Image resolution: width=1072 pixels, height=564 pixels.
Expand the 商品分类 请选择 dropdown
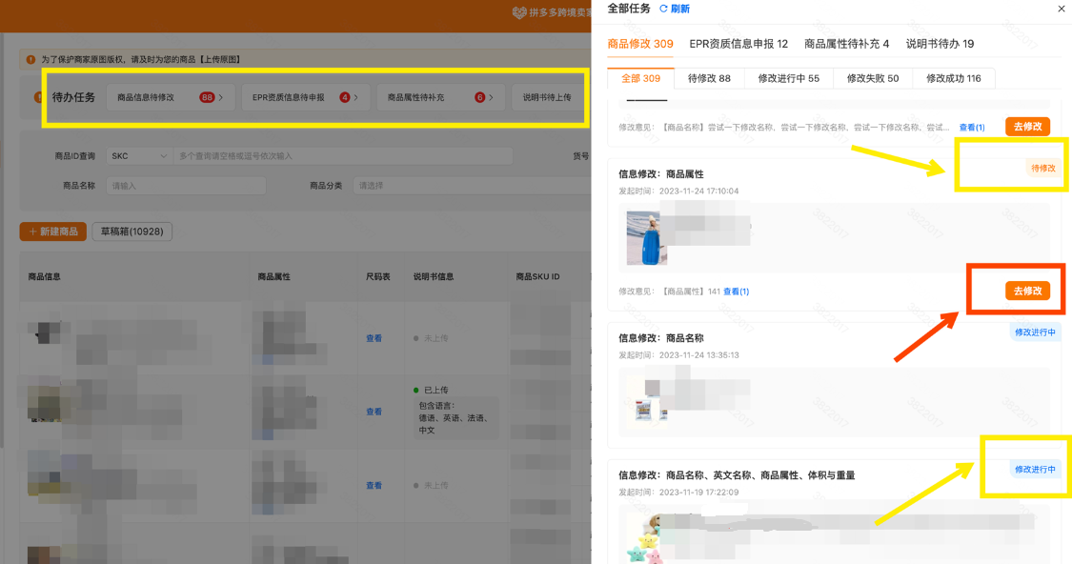tap(472, 186)
